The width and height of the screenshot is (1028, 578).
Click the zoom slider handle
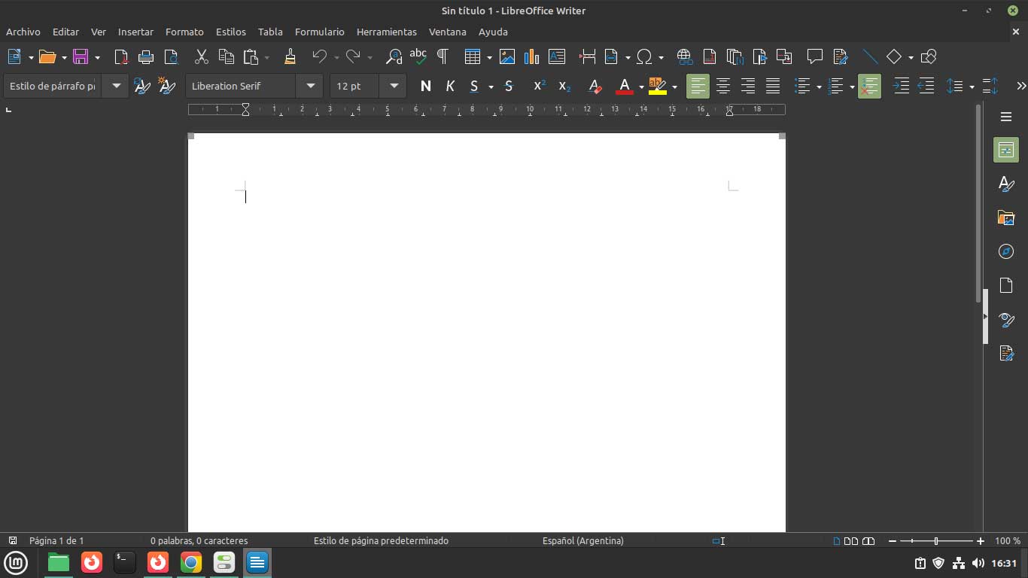point(936,541)
